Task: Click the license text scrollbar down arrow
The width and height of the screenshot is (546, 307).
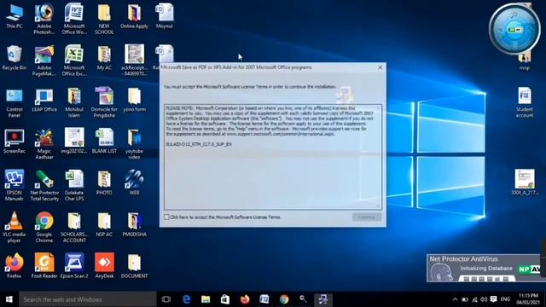Action: pyautogui.click(x=378, y=206)
